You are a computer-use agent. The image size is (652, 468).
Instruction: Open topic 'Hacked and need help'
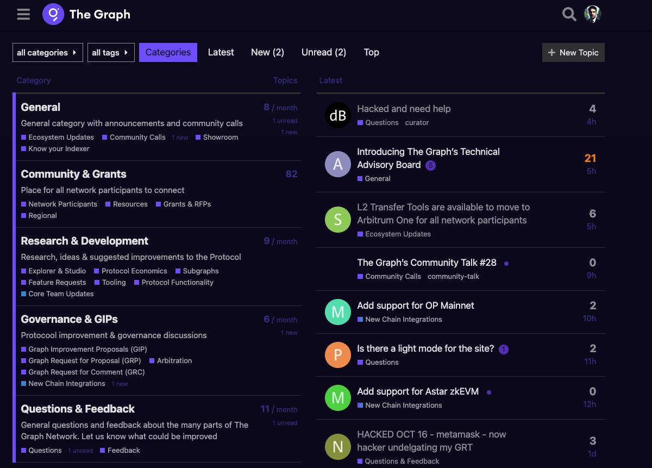(404, 109)
